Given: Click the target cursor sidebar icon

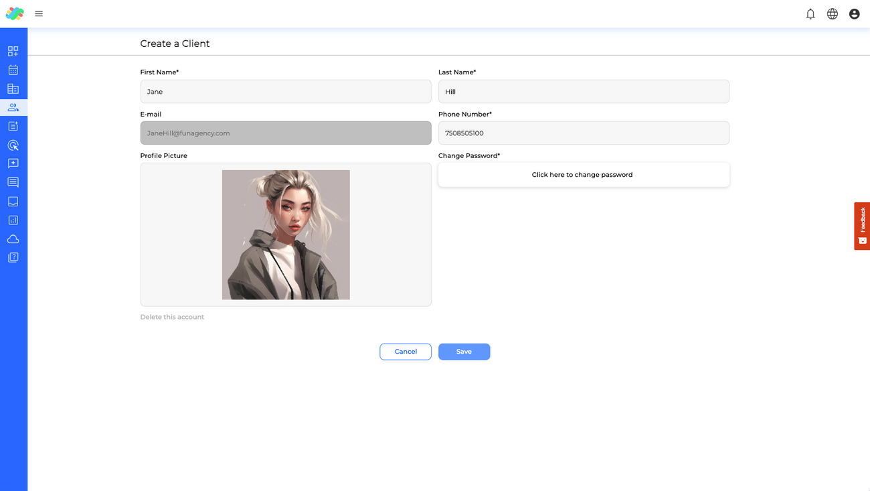Looking at the screenshot, I should (x=13, y=145).
